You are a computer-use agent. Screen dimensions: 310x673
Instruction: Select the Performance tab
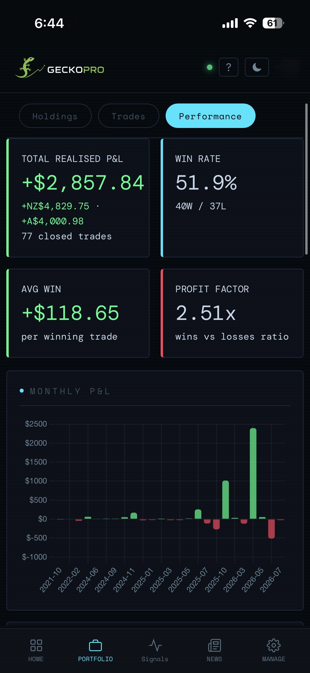210,116
